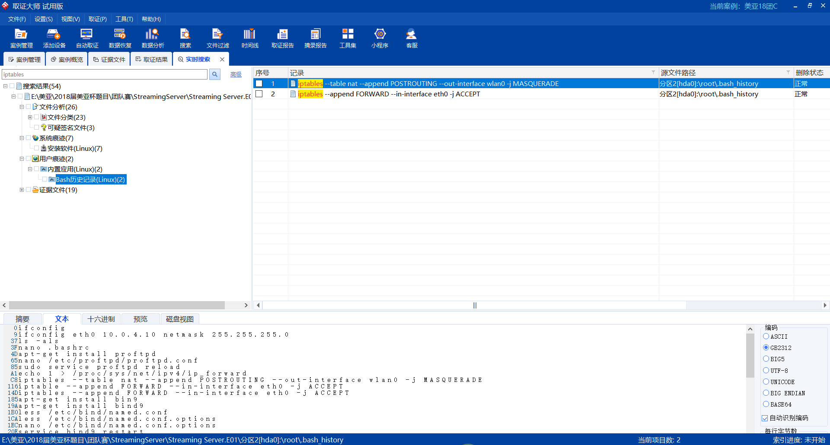Select ASCII encoding
This screenshot has width=830, height=445.
pos(766,336)
